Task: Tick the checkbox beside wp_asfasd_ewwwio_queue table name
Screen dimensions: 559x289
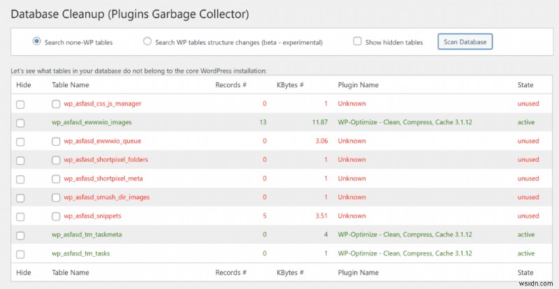Action: 56,141
